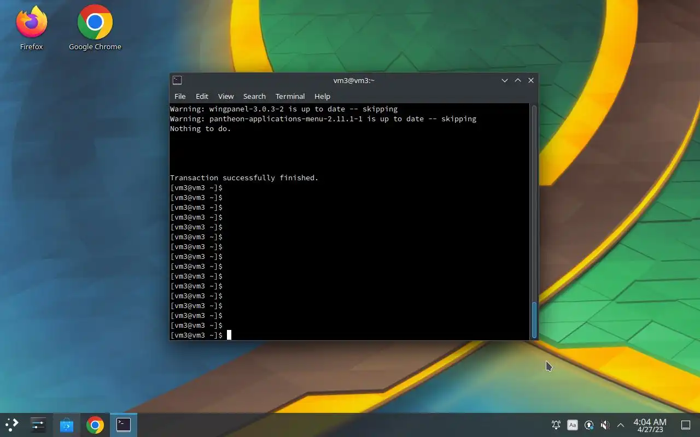Click the keyboard layout tray indicator
This screenshot has height=437, width=700.
click(573, 425)
